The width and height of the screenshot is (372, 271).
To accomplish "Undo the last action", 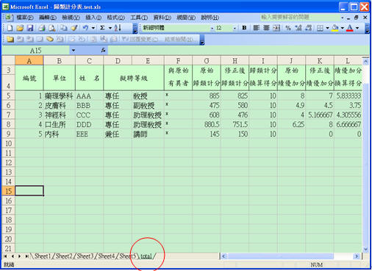I will click(85, 28).
